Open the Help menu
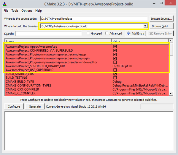The height and width of the screenshot is (155, 178). [39, 11]
